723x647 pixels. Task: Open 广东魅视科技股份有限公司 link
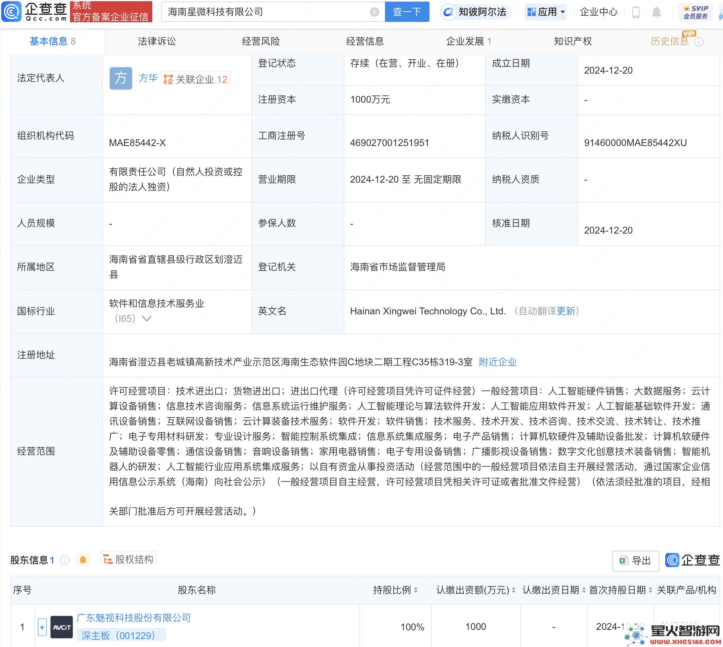tap(134, 618)
